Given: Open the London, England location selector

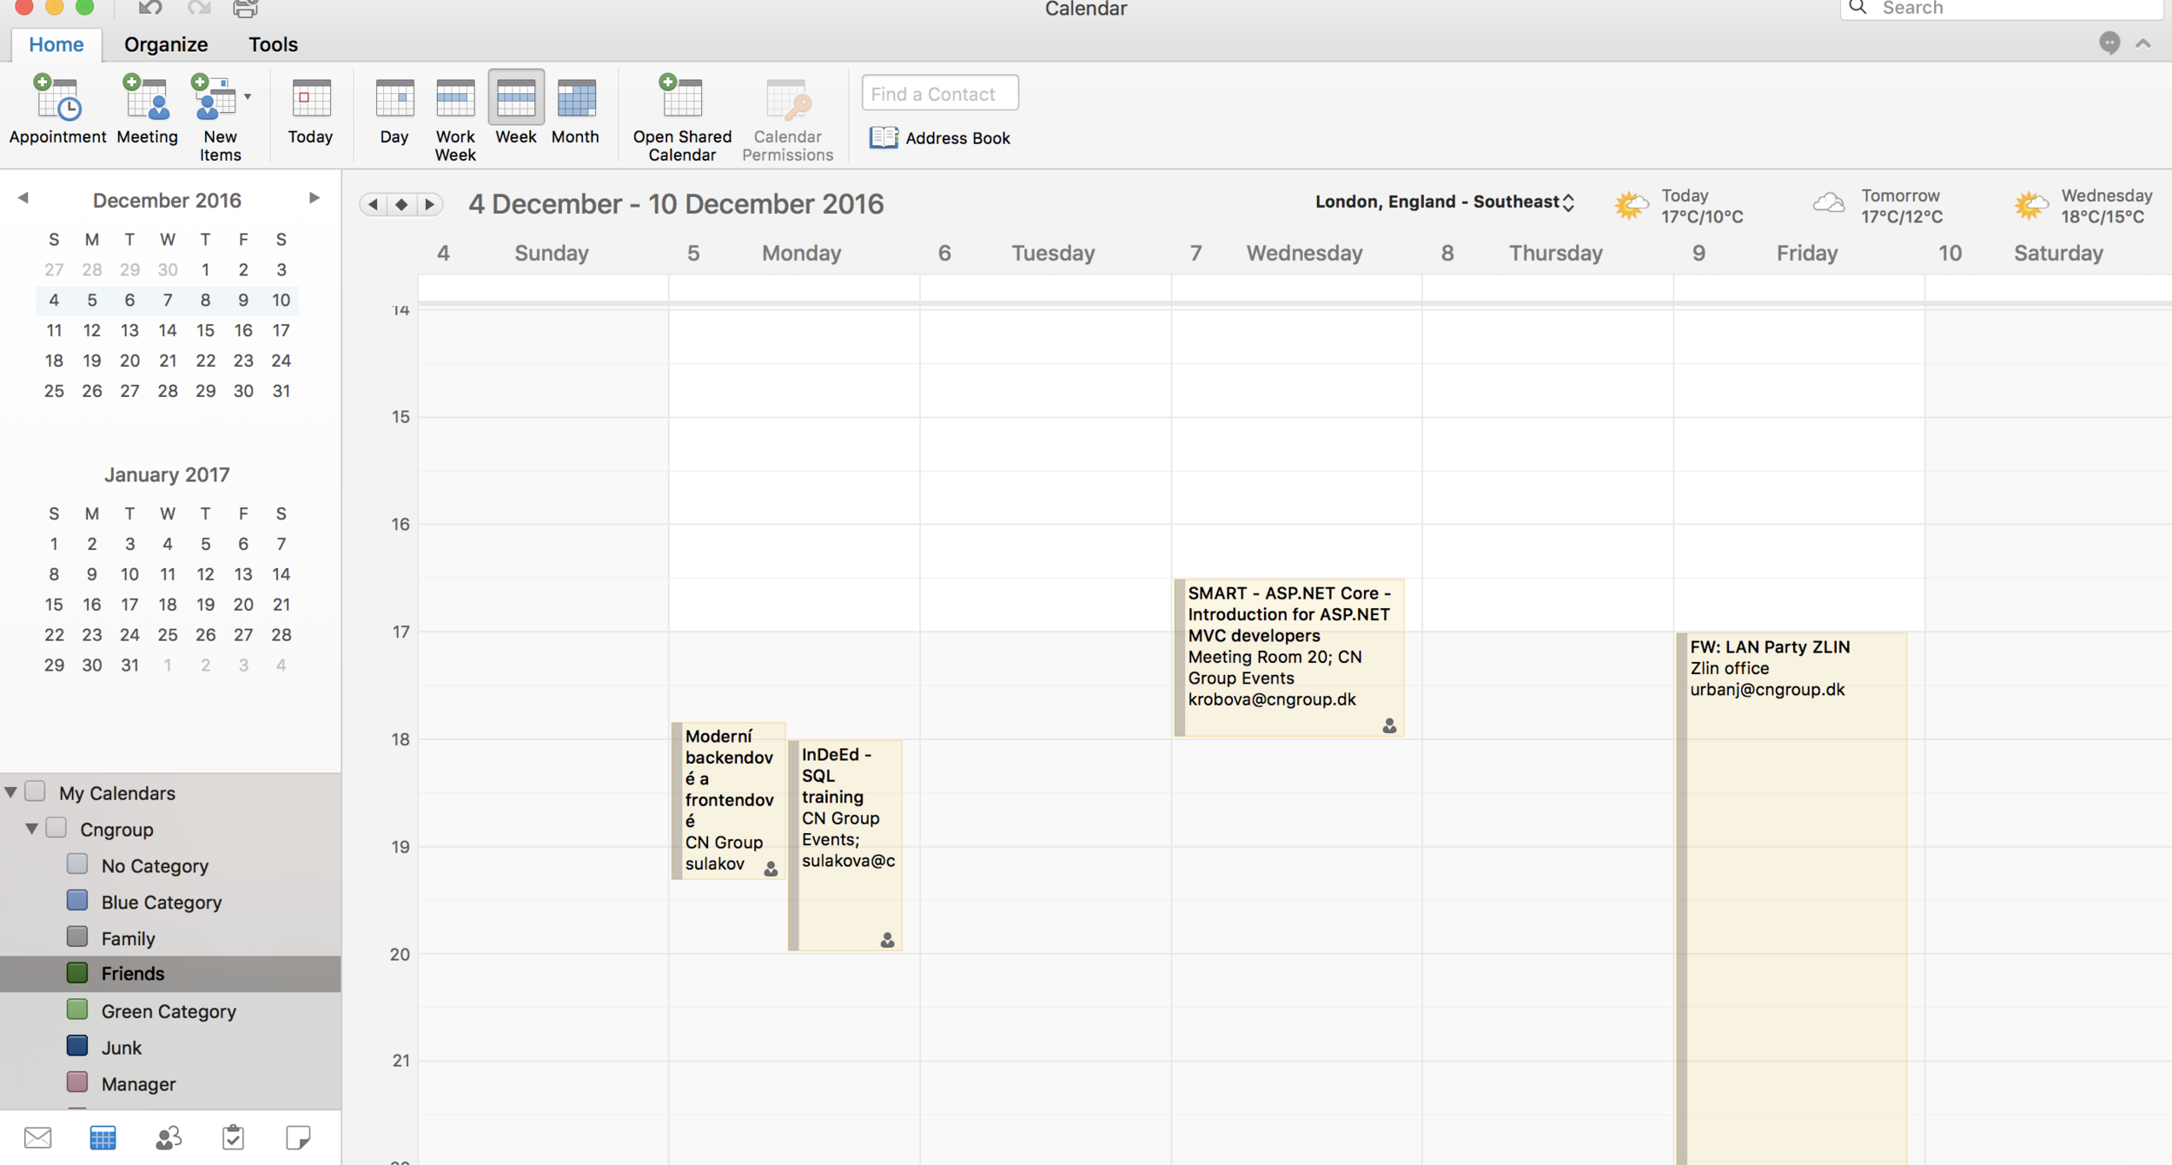Looking at the screenshot, I should 1444,202.
